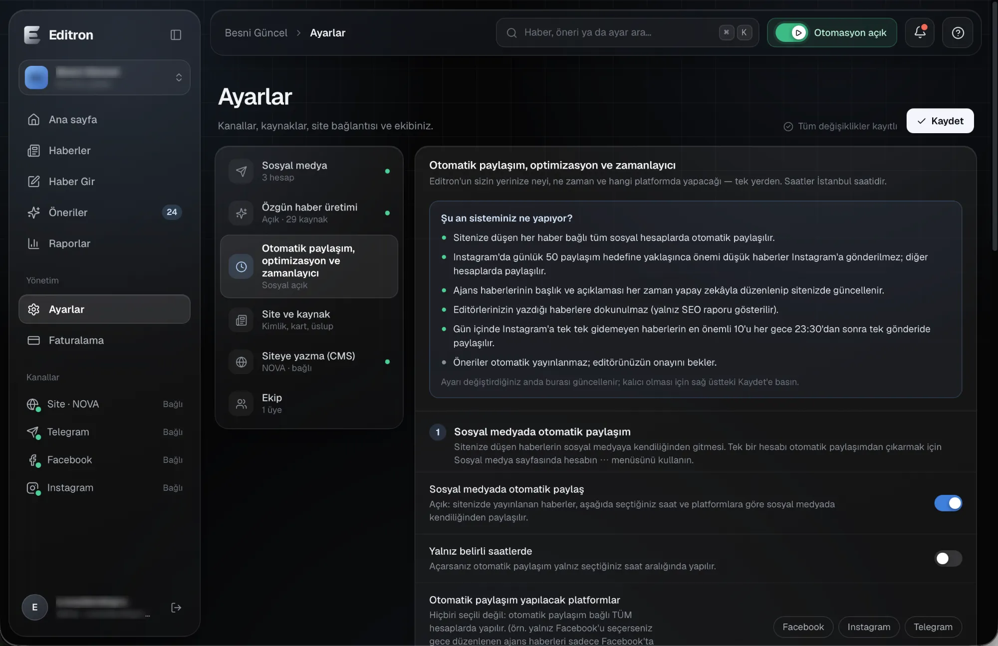
Task: Click the people icon of Ekip
Action: coord(241,404)
